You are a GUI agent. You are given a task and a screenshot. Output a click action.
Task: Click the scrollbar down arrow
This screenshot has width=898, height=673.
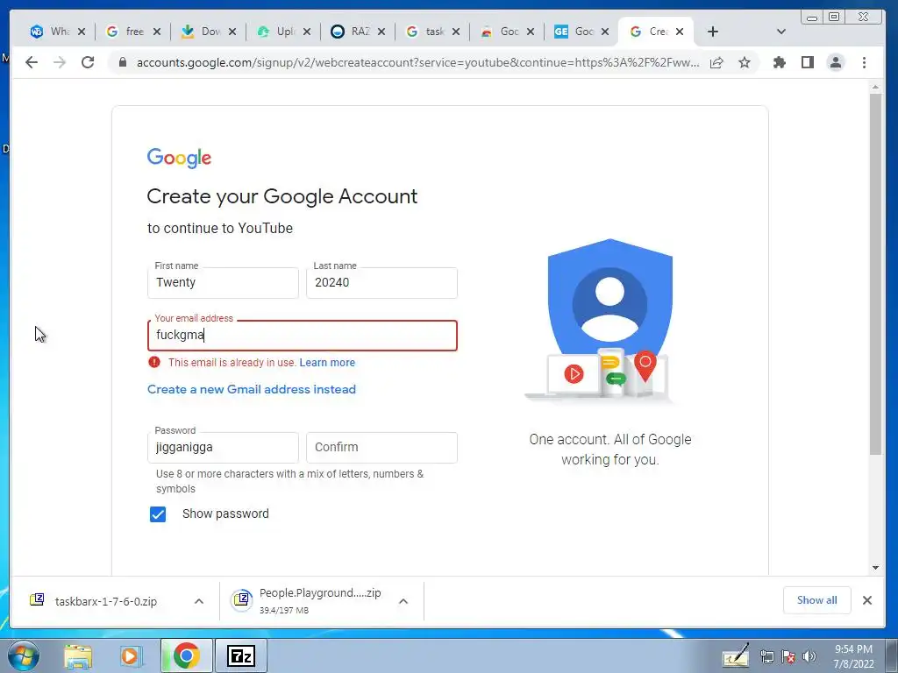pos(875,568)
